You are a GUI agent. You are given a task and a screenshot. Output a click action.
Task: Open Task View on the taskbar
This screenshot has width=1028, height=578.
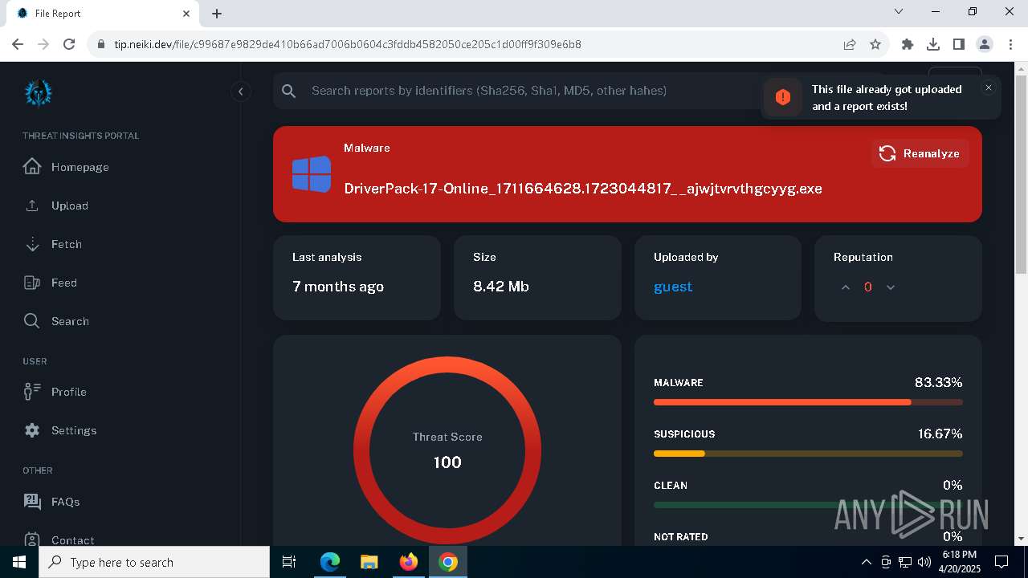tap(289, 562)
